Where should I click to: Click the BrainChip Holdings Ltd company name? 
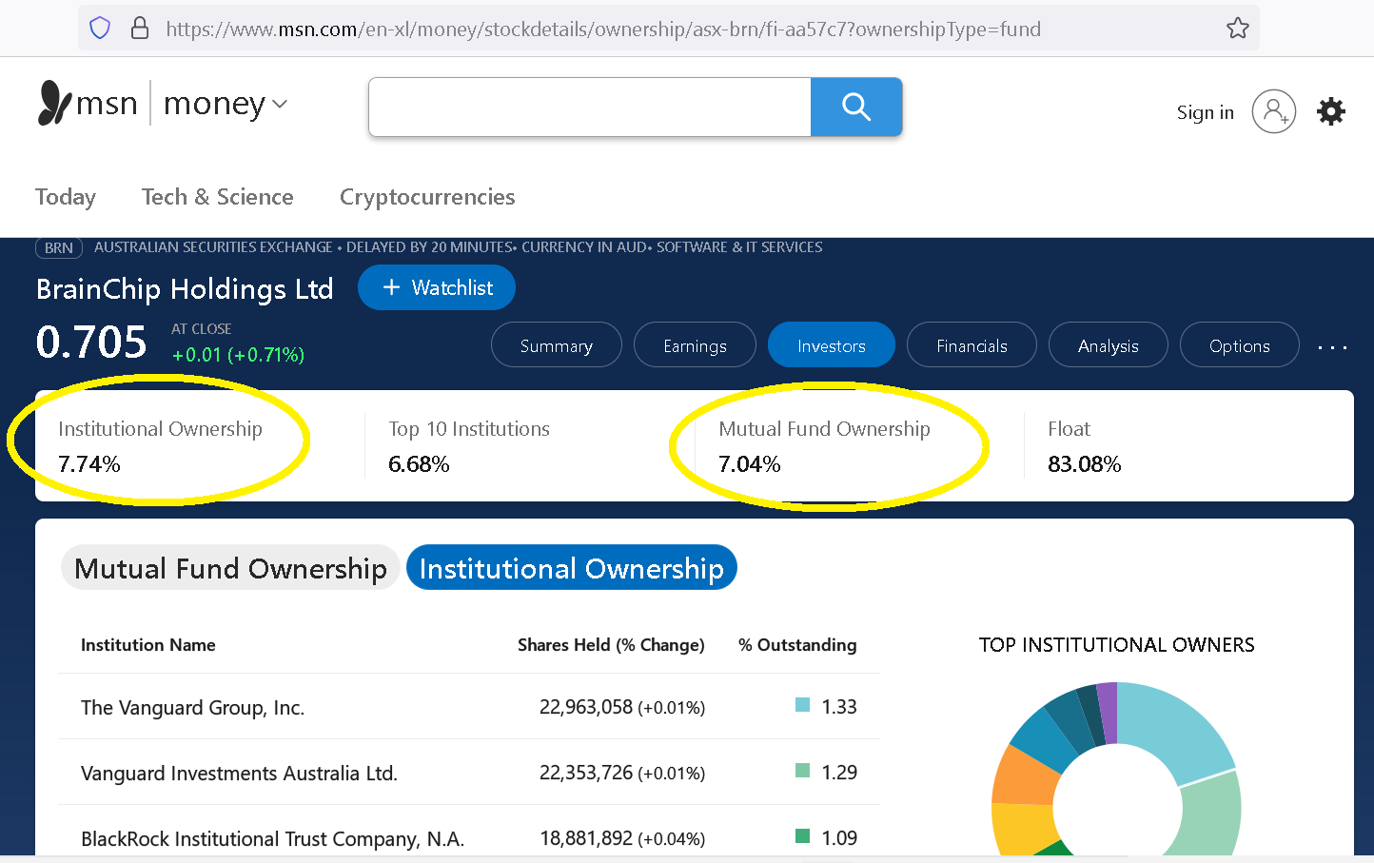click(185, 288)
